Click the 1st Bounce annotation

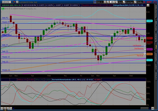pyautogui.click(x=137, y=46)
